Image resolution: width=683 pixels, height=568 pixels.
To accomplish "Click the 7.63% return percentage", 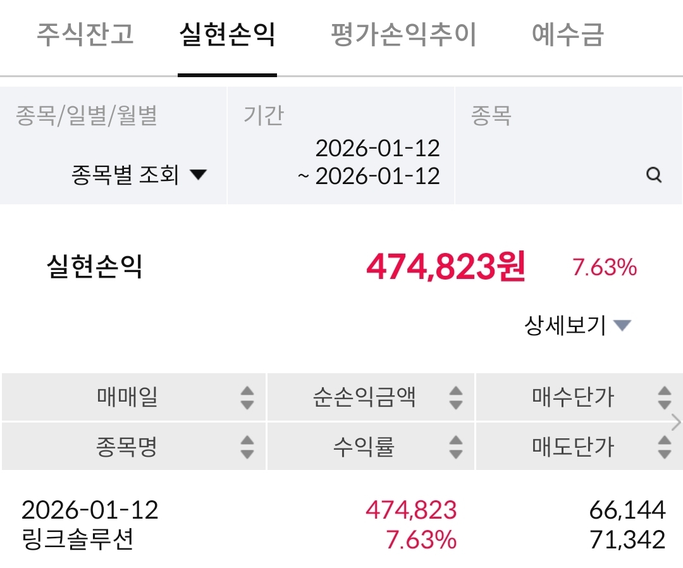I will pos(603,268).
